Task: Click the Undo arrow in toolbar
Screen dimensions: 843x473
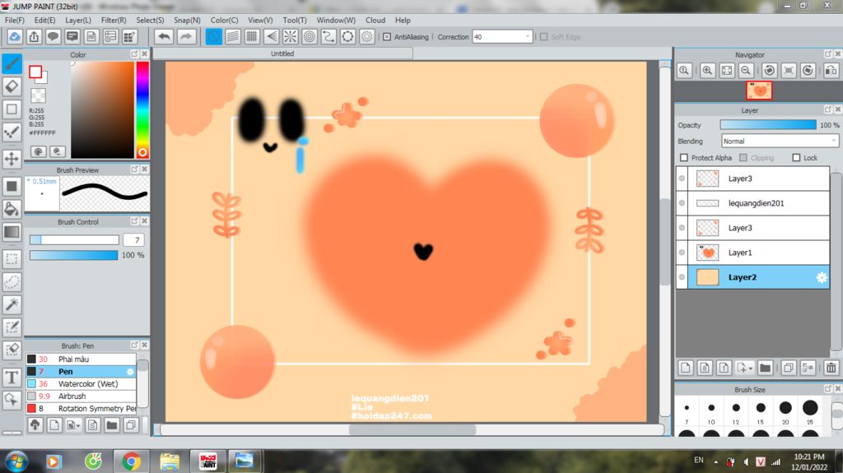Action: (x=164, y=36)
